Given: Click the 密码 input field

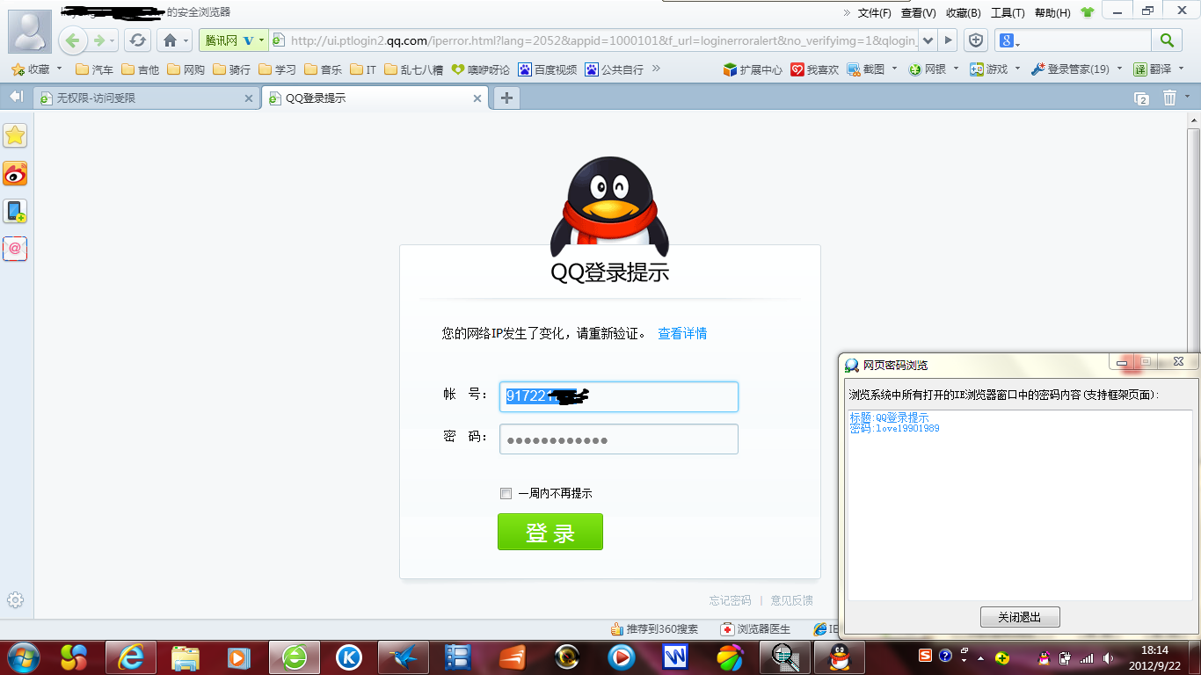Looking at the screenshot, I should [619, 439].
